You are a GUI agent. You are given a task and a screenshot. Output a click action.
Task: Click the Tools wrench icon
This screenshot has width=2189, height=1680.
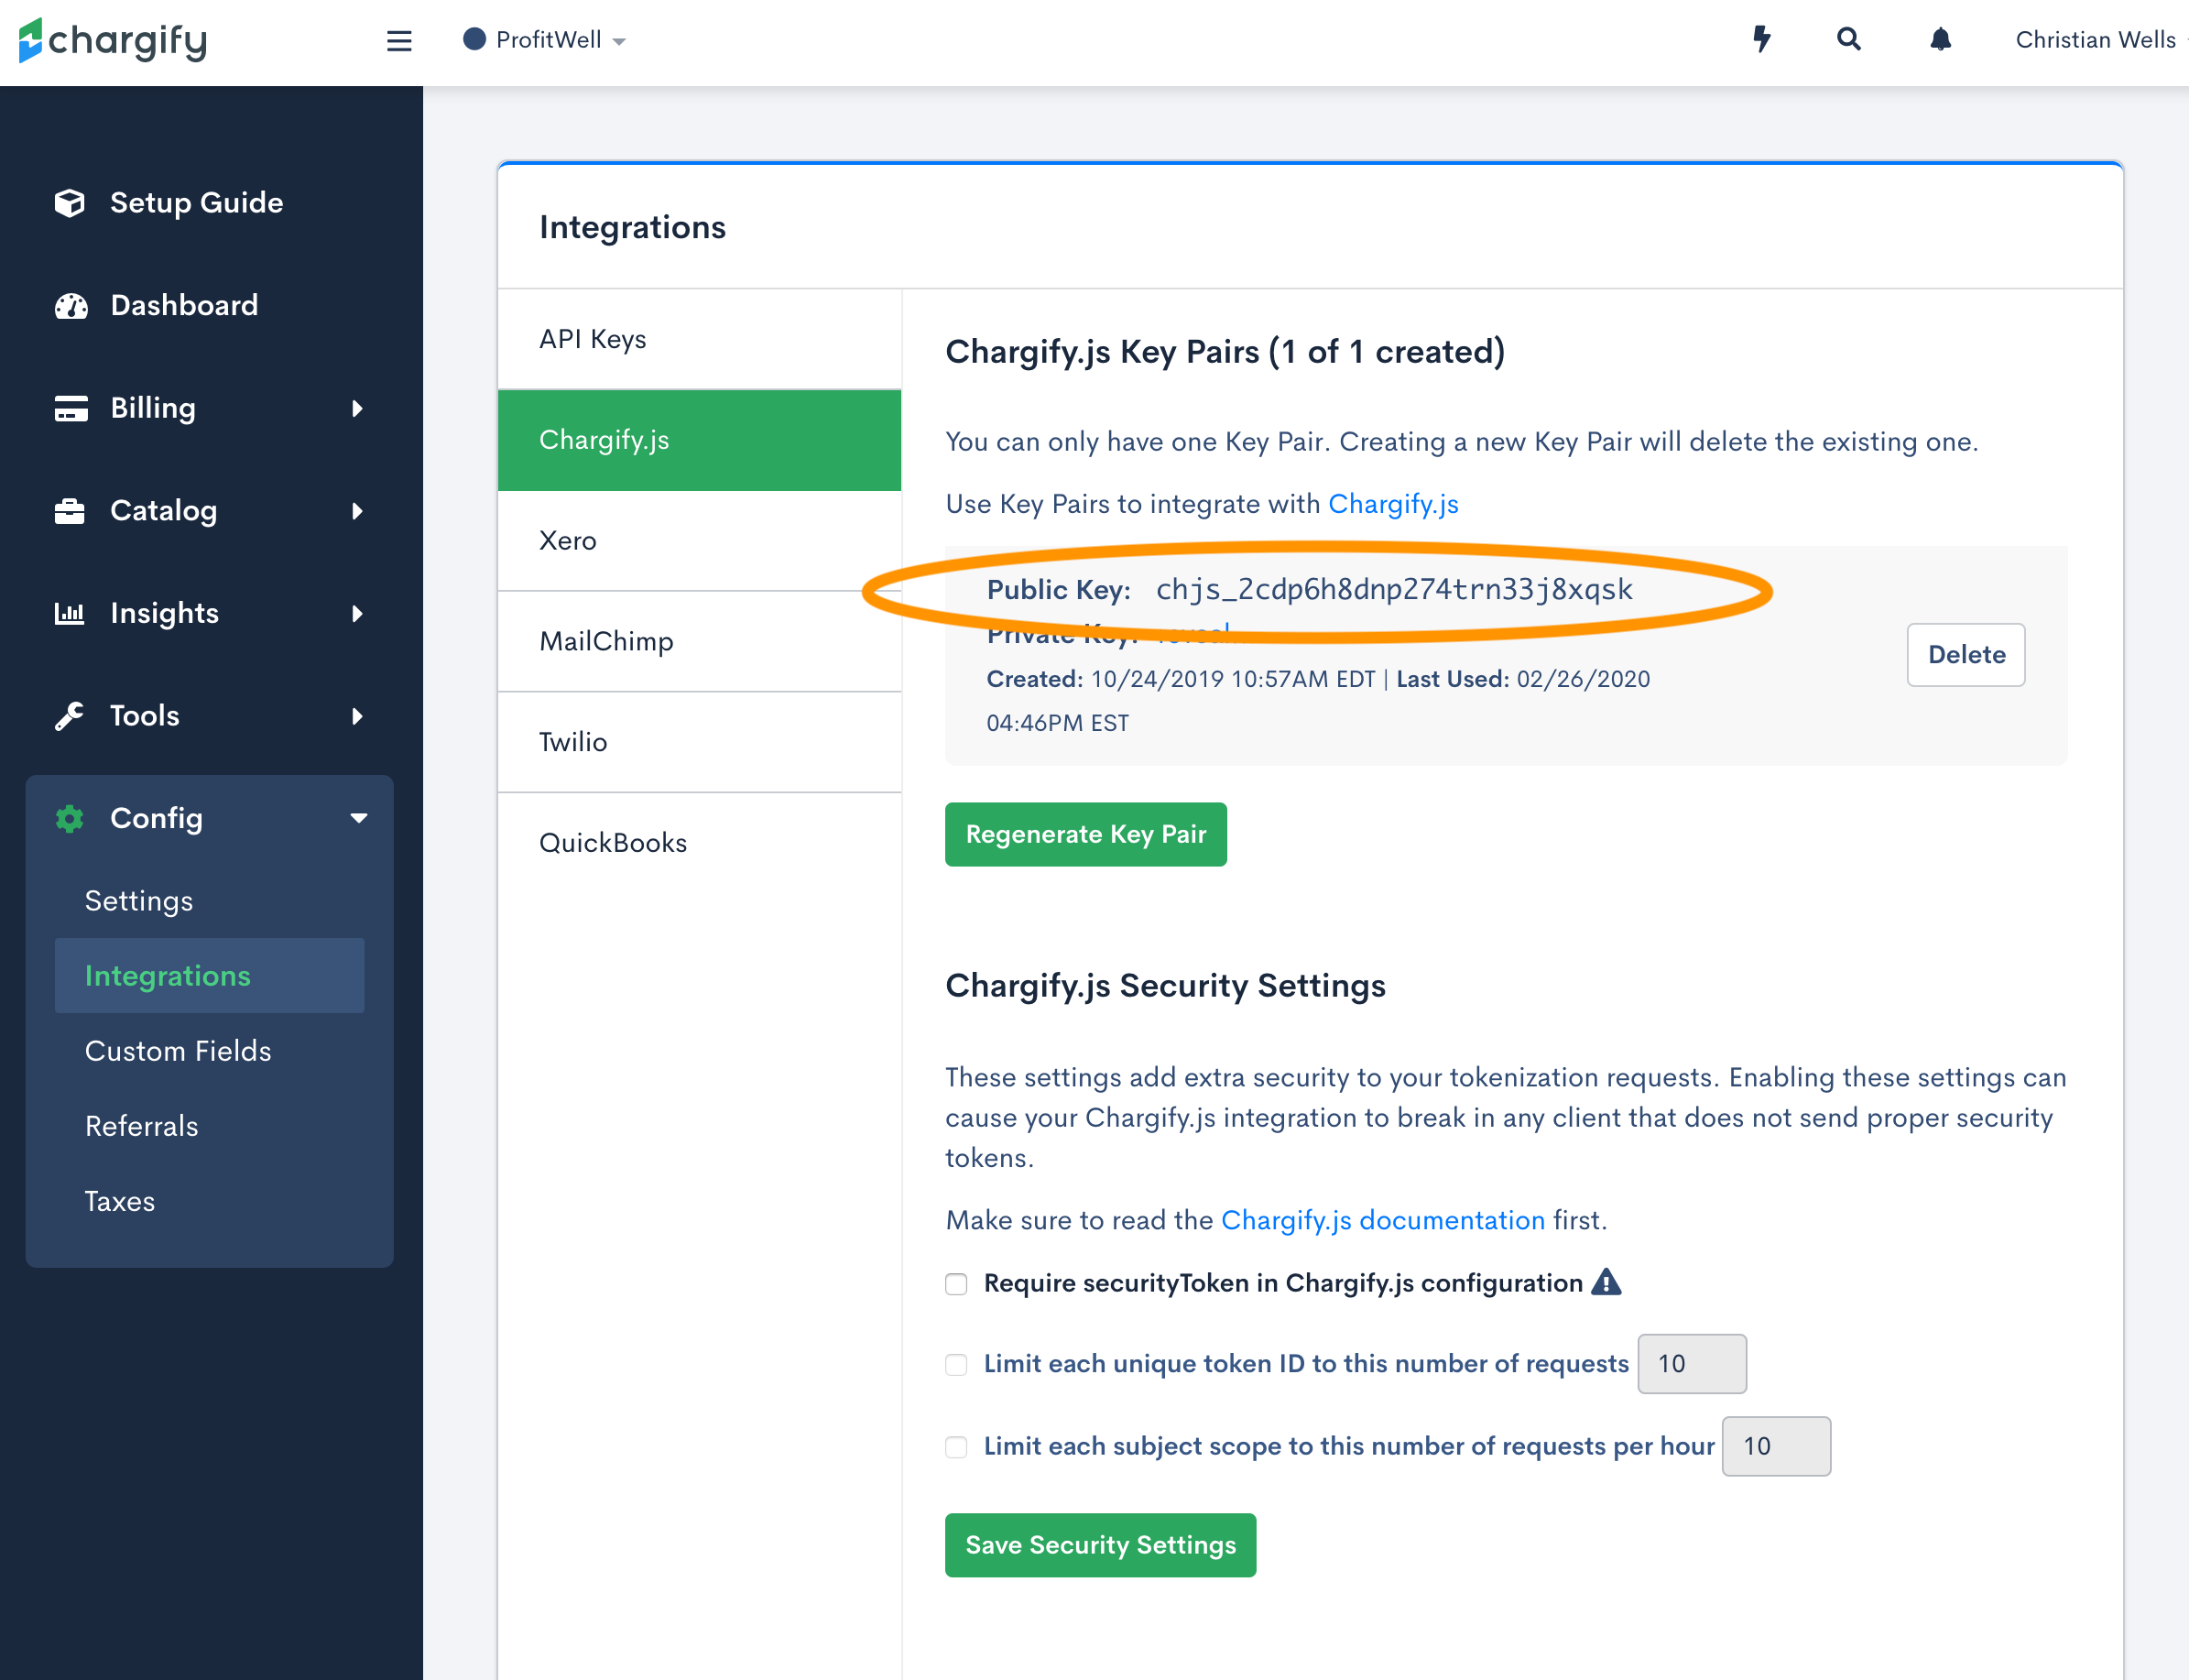(69, 716)
